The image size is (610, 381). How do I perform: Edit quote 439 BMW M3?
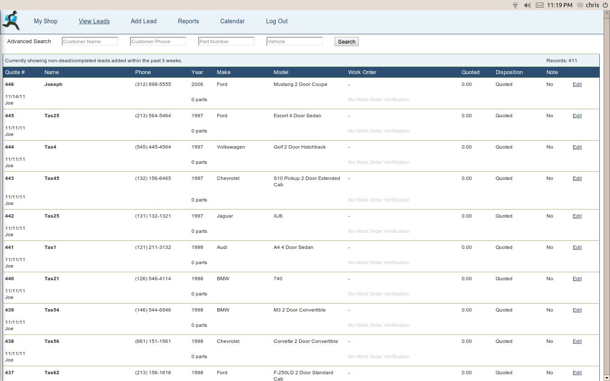[577, 310]
